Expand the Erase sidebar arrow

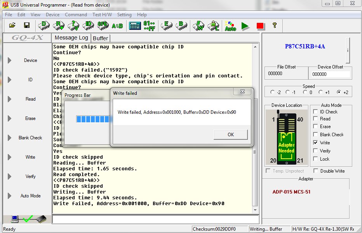9,118
